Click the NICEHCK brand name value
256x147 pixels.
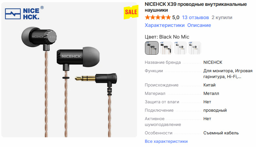213,62
